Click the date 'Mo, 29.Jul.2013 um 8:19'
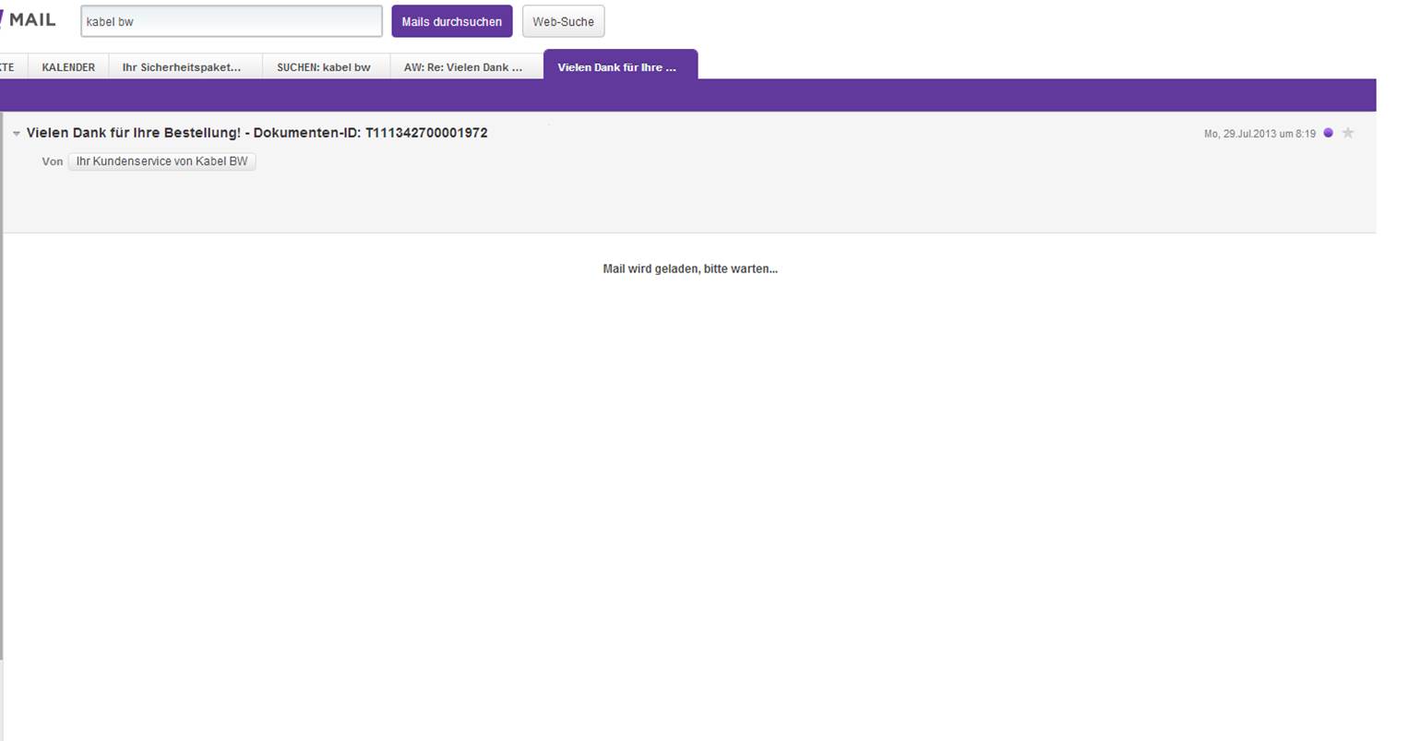Screen dimensions: 1408x741 click(x=1259, y=134)
